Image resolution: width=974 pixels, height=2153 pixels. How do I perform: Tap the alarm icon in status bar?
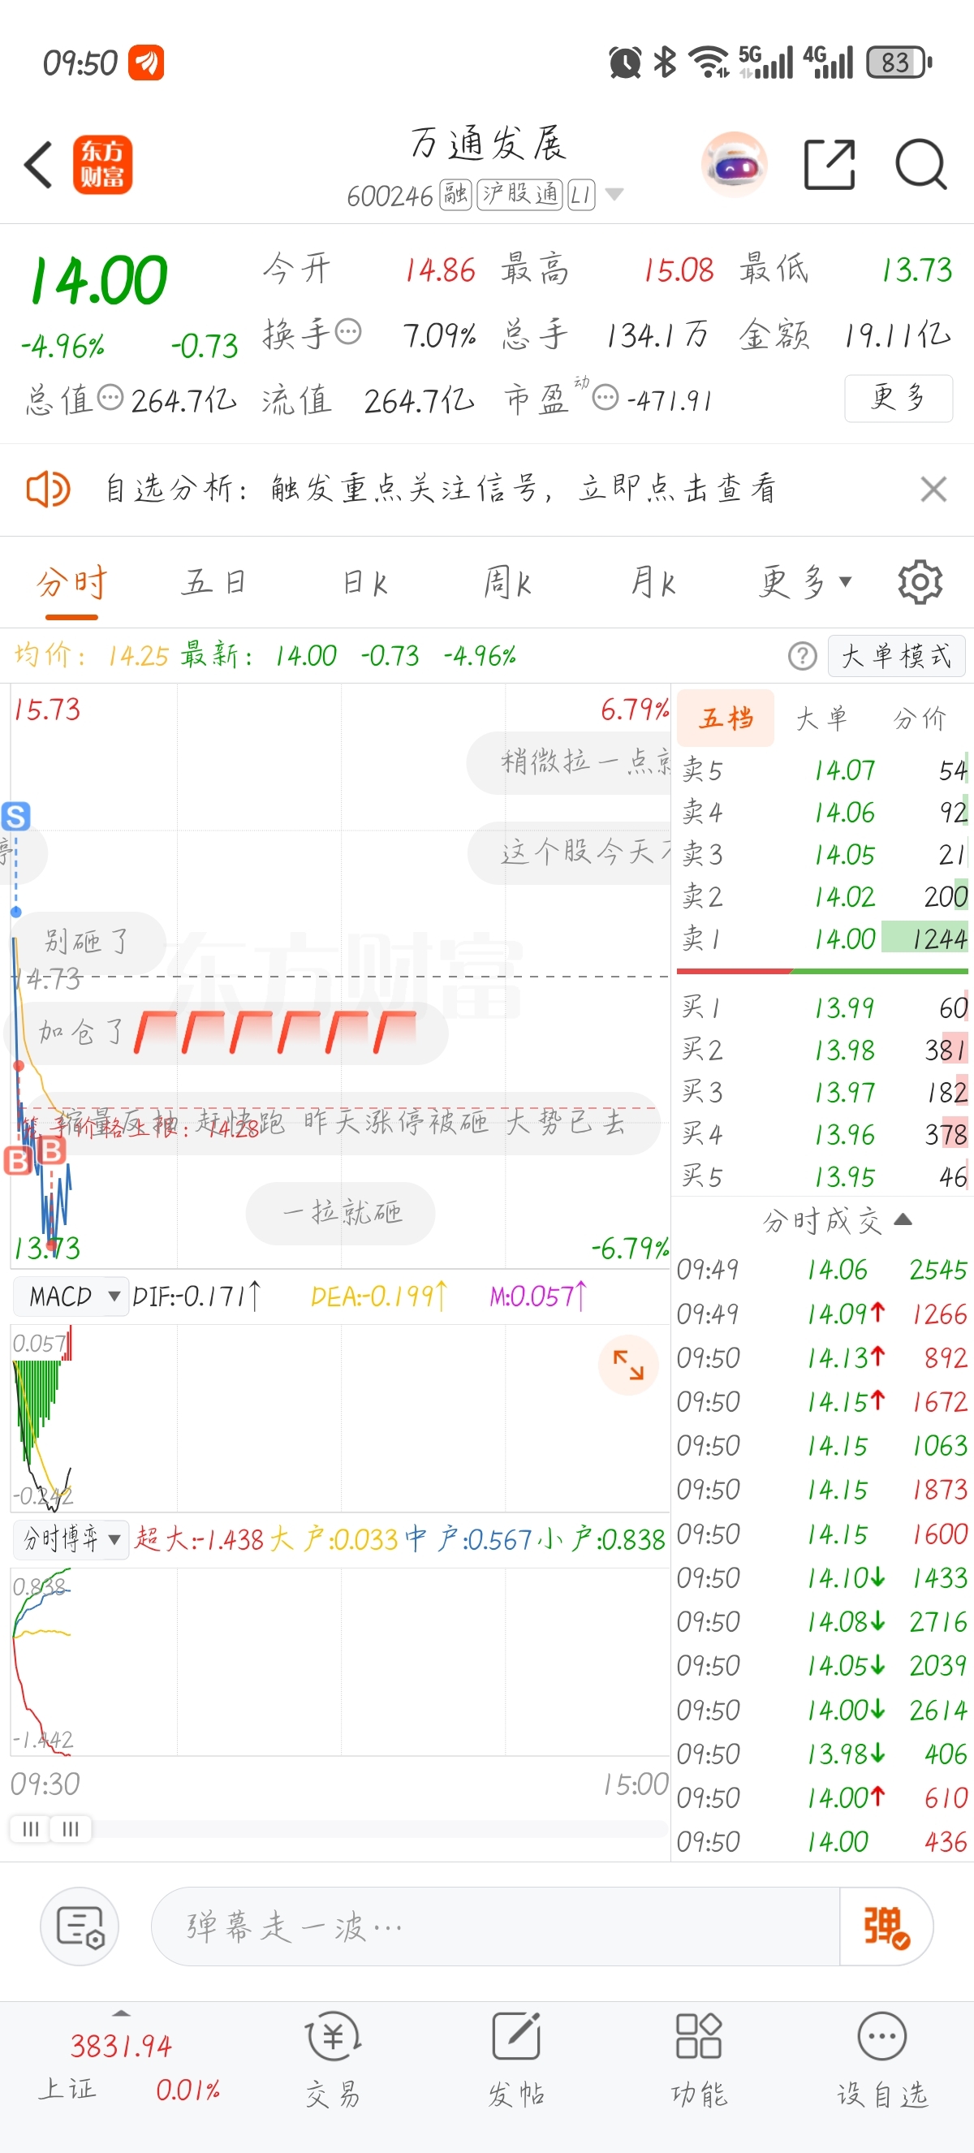(x=625, y=63)
